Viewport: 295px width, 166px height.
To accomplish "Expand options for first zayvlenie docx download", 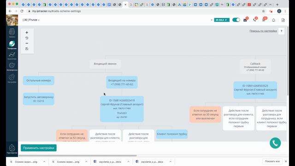I will pos(128,162).
